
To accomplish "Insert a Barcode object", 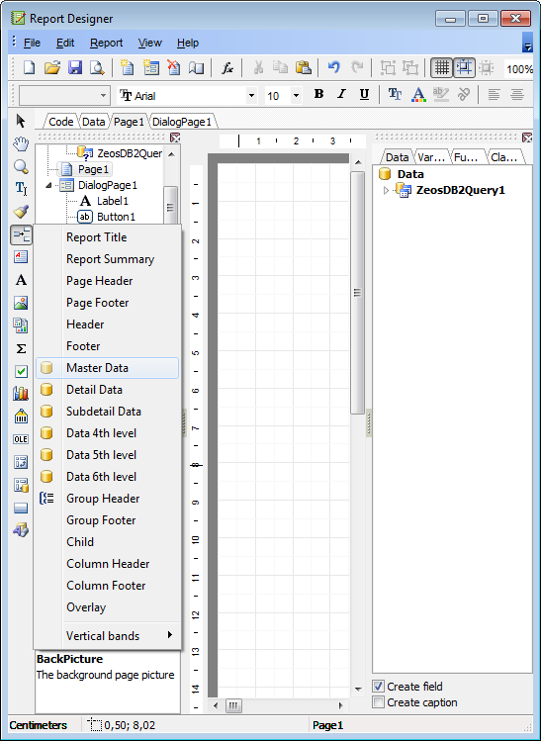I will (21, 417).
